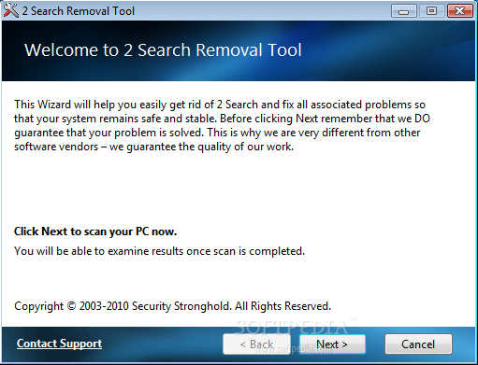Image resolution: width=478 pixels, height=365 pixels.
Task: Start the scan with Next
Action: tap(332, 344)
